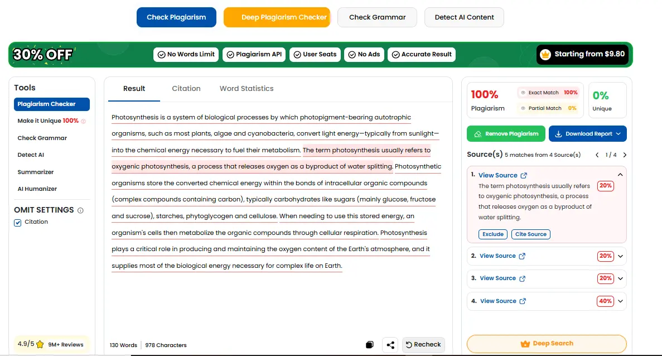
Task: Expand source 2 with its chevron
Action: coord(620,256)
